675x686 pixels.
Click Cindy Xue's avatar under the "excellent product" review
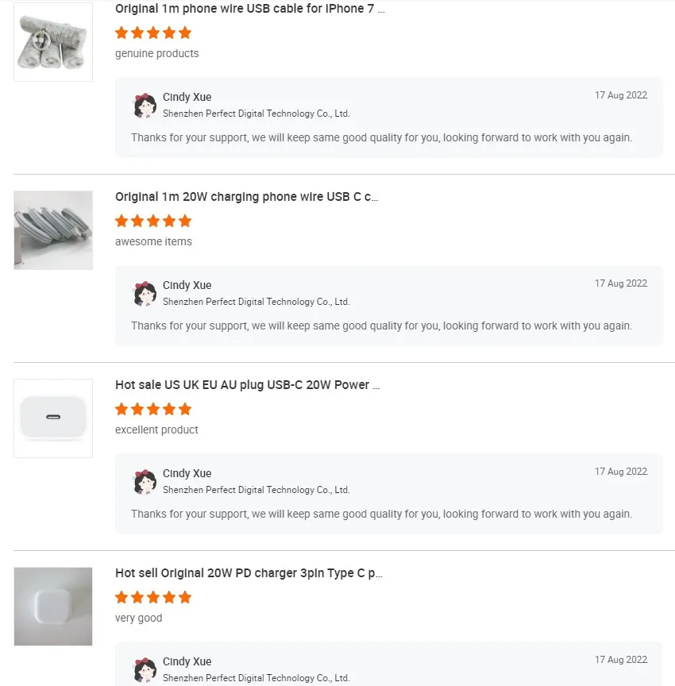coord(145,482)
